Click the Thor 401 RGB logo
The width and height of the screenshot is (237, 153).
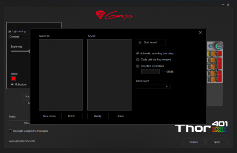click(x=201, y=127)
